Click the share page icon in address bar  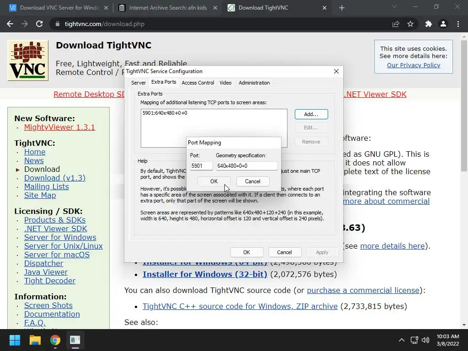[396, 24]
